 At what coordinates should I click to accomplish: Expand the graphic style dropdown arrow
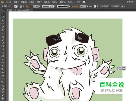pyautogui.click(x=97, y=7)
